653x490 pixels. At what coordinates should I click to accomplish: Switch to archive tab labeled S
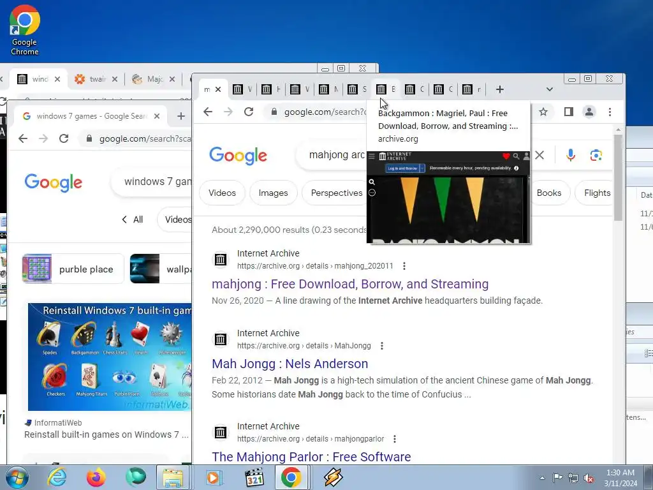coord(357,89)
